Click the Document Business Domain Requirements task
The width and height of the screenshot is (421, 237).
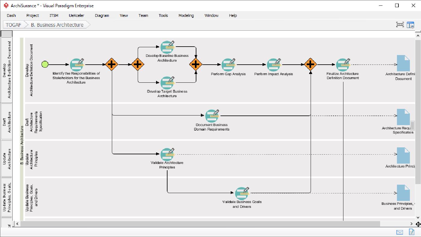212,115
